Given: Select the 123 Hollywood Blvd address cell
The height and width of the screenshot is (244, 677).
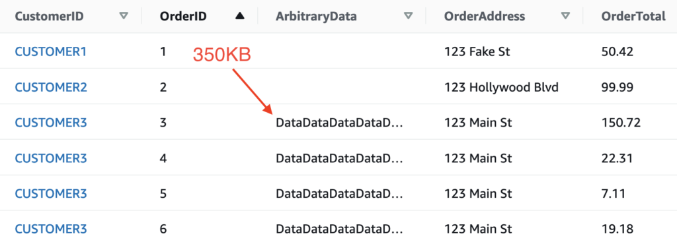Looking at the screenshot, I should point(501,87).
